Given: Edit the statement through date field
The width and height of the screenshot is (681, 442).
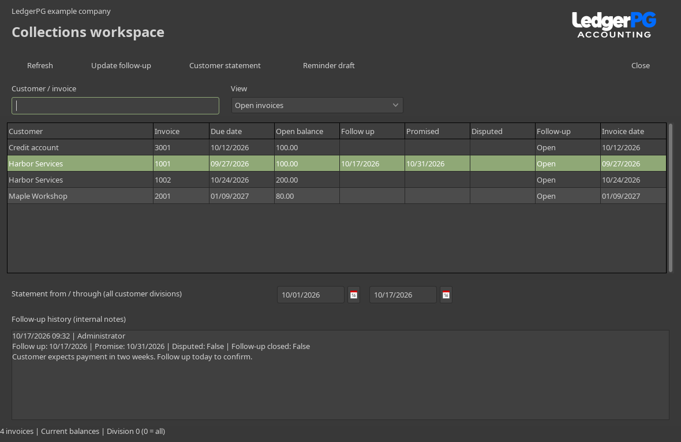Looking at the screenshot, I should click(403, 295).
